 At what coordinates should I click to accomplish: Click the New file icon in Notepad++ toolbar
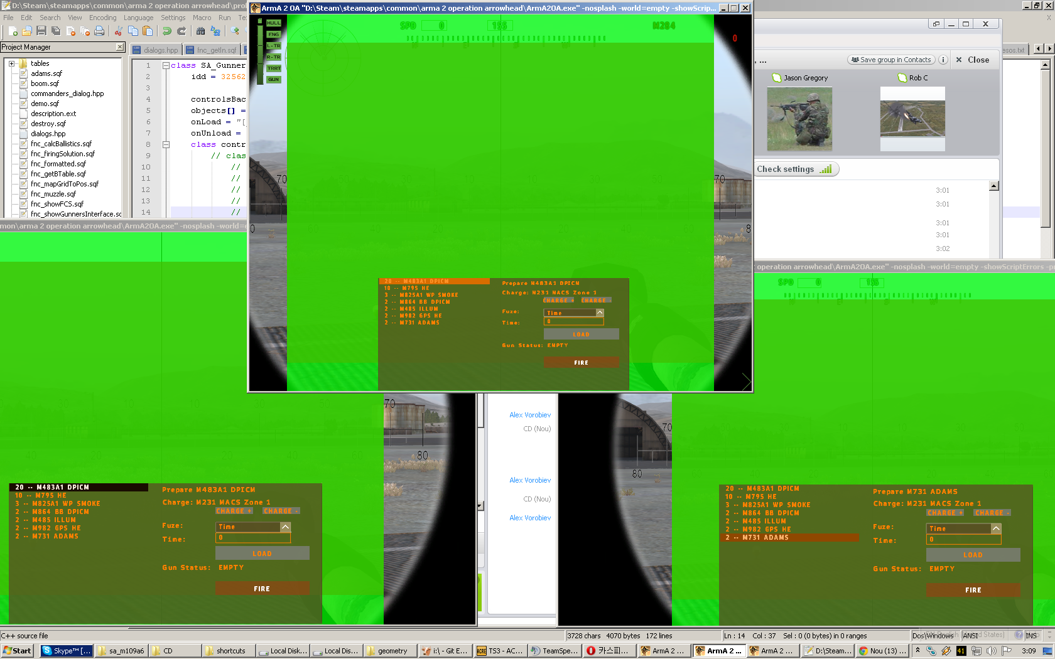point(12,31)
